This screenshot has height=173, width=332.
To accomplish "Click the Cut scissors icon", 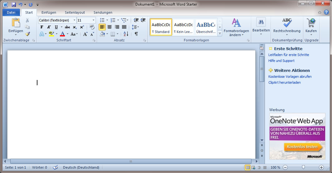I will (27, 20).
